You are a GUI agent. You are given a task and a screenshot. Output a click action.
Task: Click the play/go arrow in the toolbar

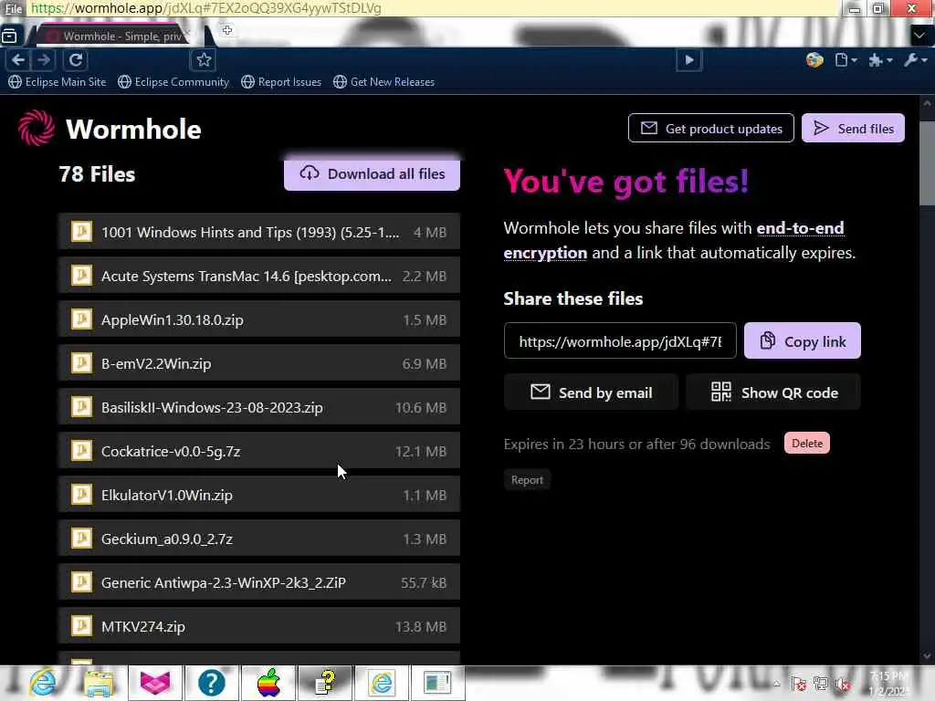pos(688,59)
